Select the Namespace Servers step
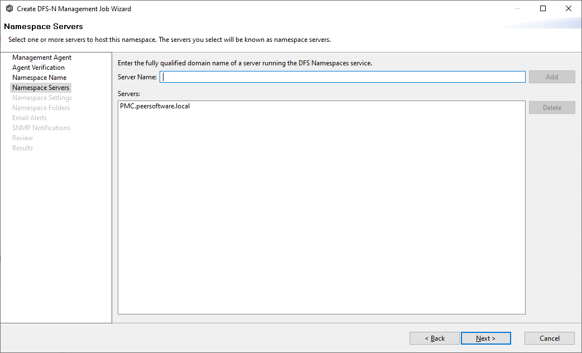This screenshot has width=582, height=353. click(41, 88)
